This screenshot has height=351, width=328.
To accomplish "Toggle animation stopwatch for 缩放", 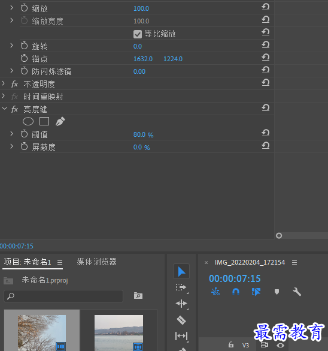I will 24,8.
